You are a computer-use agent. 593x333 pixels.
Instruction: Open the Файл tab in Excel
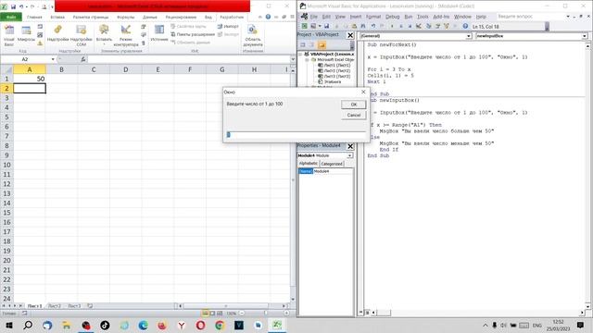[x=11, y=17]
